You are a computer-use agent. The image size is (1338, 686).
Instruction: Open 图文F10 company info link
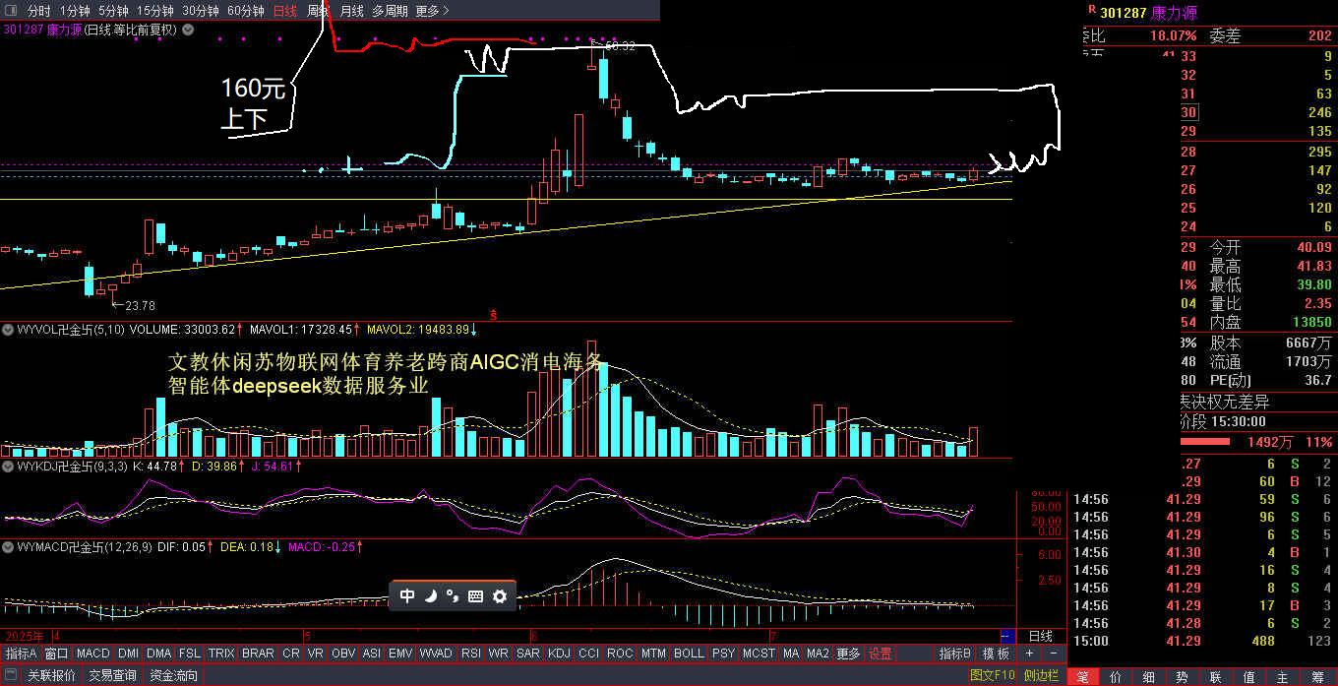993,676
